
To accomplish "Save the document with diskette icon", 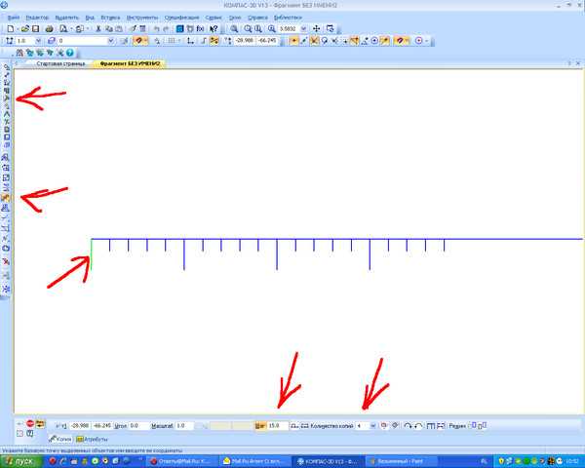I will [35, 28].
